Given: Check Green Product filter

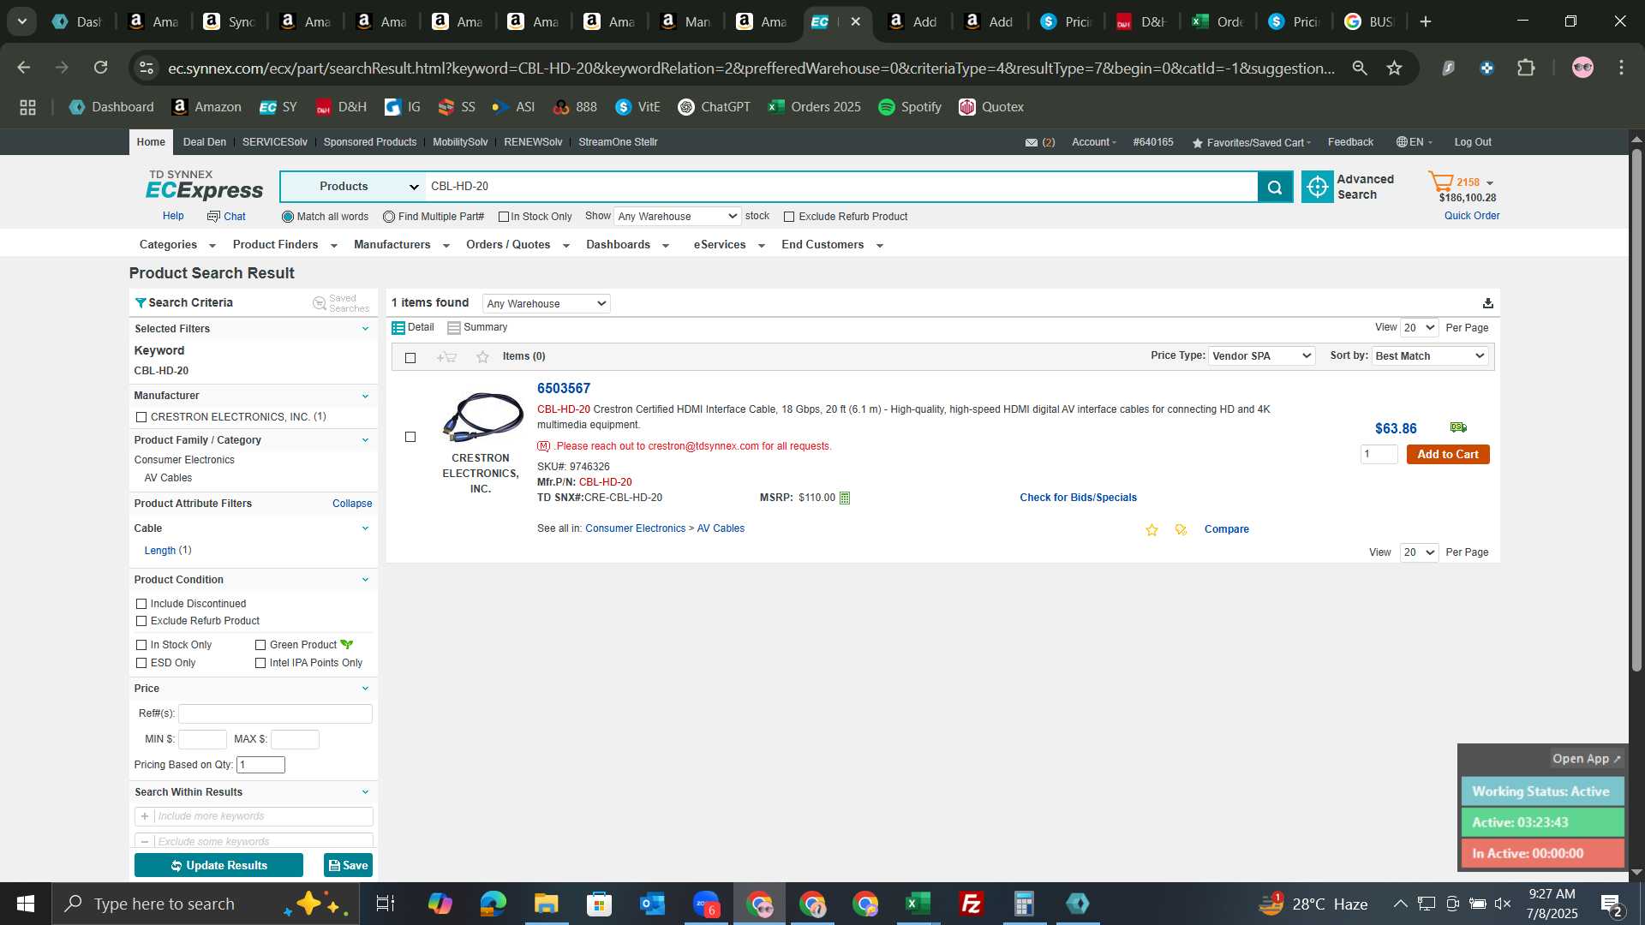Looking at the screenshot, I should 260,645.
